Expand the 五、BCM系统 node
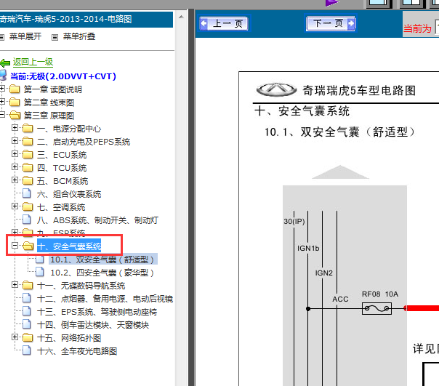Viewport: 439px width, 386px height. click(x=15, y=180)
